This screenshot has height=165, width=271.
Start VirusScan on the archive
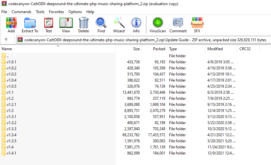coord(158,25)
